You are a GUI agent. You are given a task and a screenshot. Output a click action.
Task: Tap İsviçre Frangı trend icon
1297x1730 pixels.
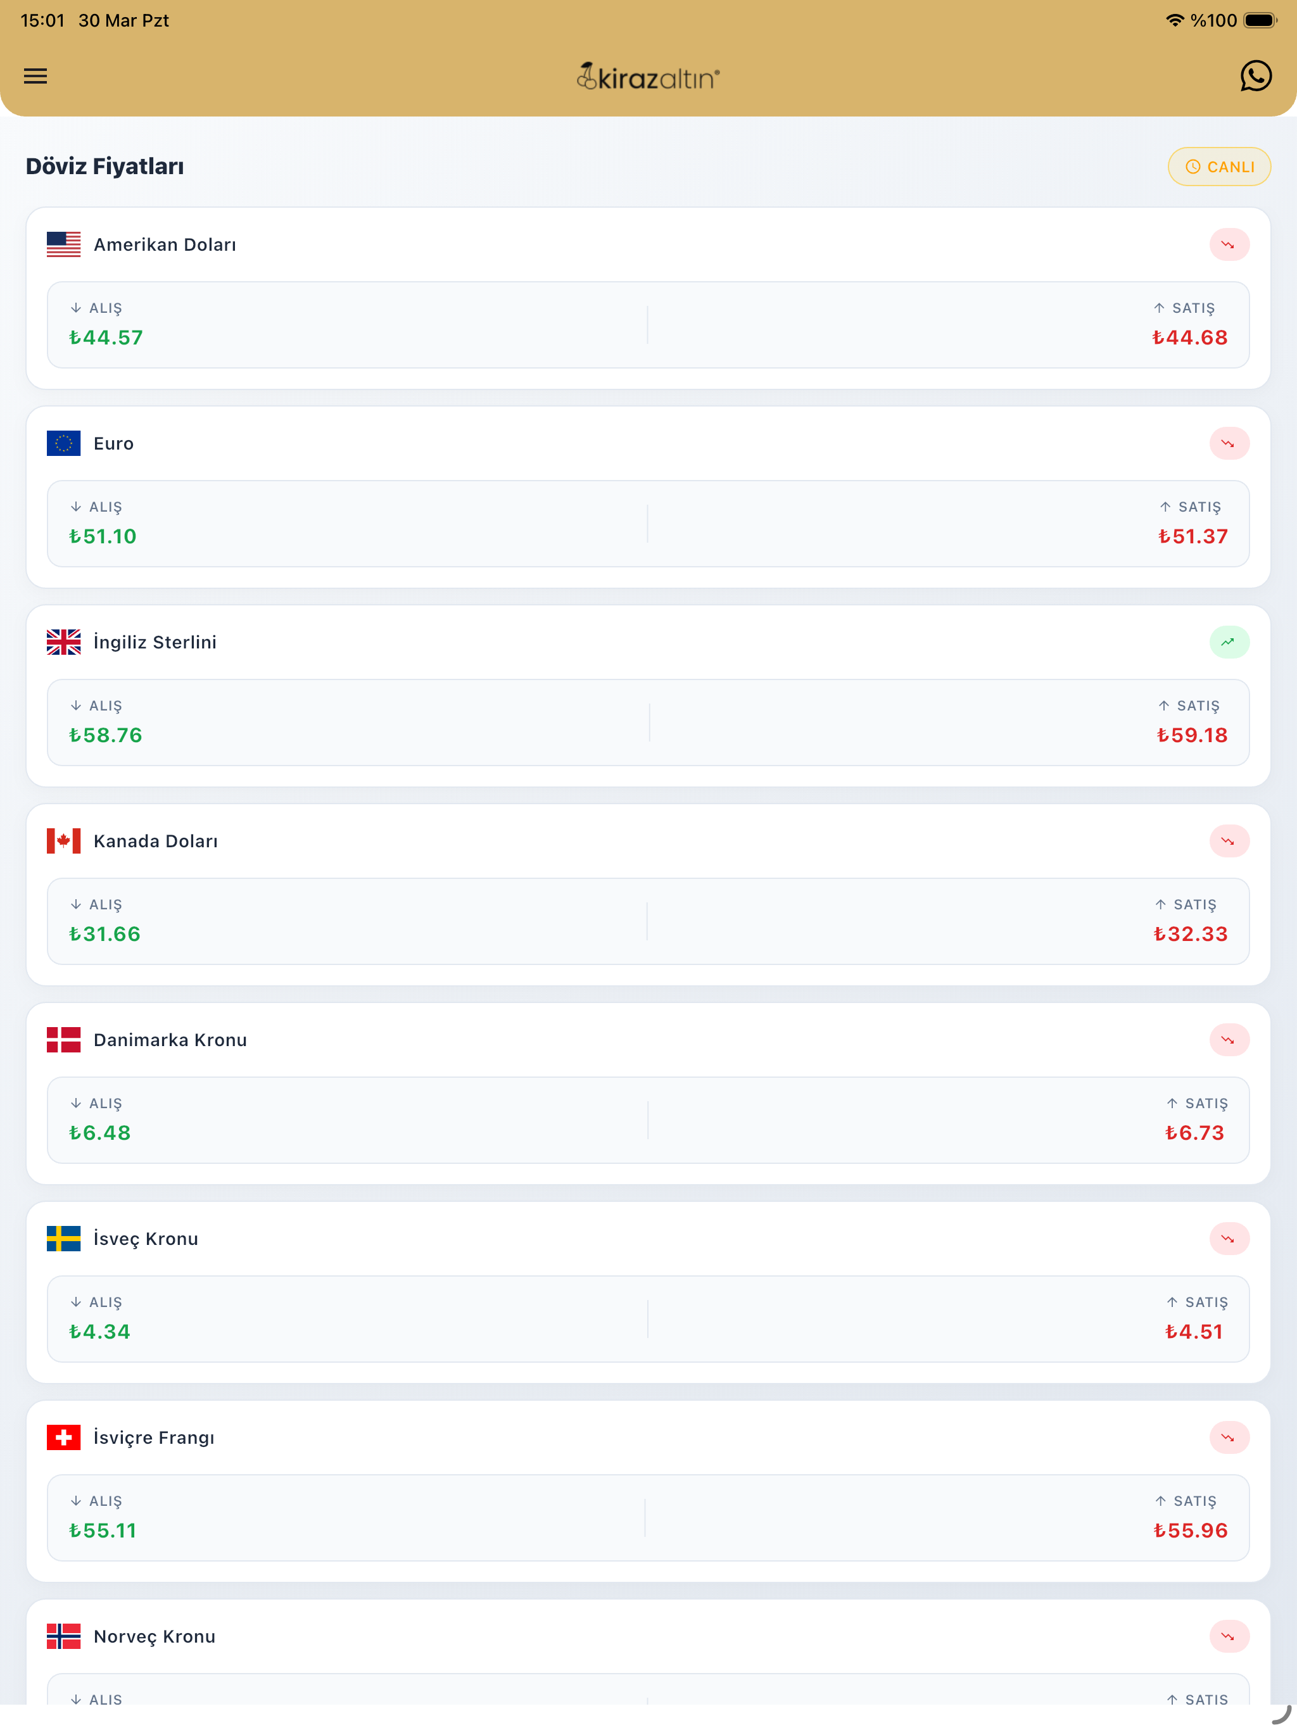[1228, 1437]
